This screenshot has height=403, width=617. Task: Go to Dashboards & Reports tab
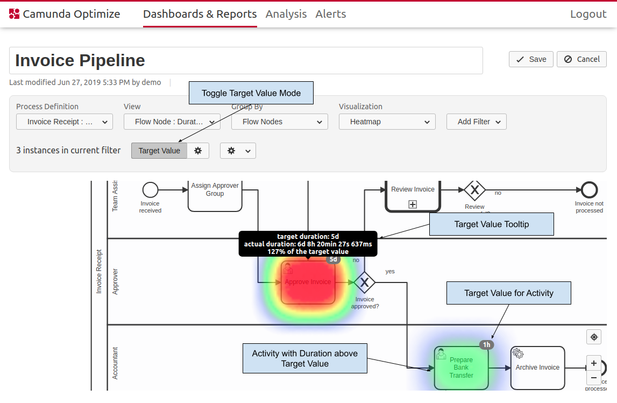pos(200,14)
